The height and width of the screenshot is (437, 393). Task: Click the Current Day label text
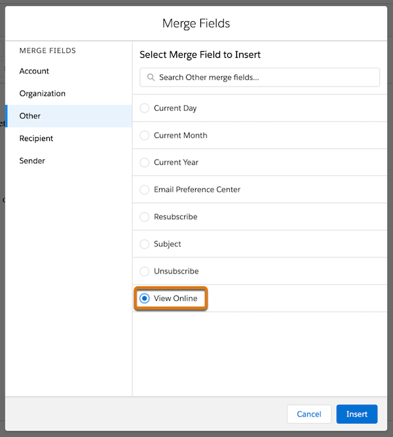pyautogui.click(x=176, y=108)
